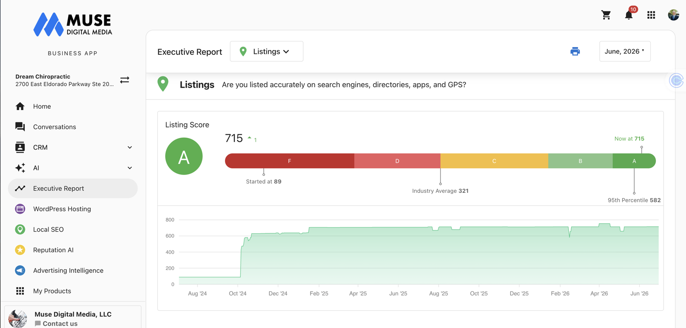
Task: Click the yellow C grade bar segment
Action: (494, 161)
